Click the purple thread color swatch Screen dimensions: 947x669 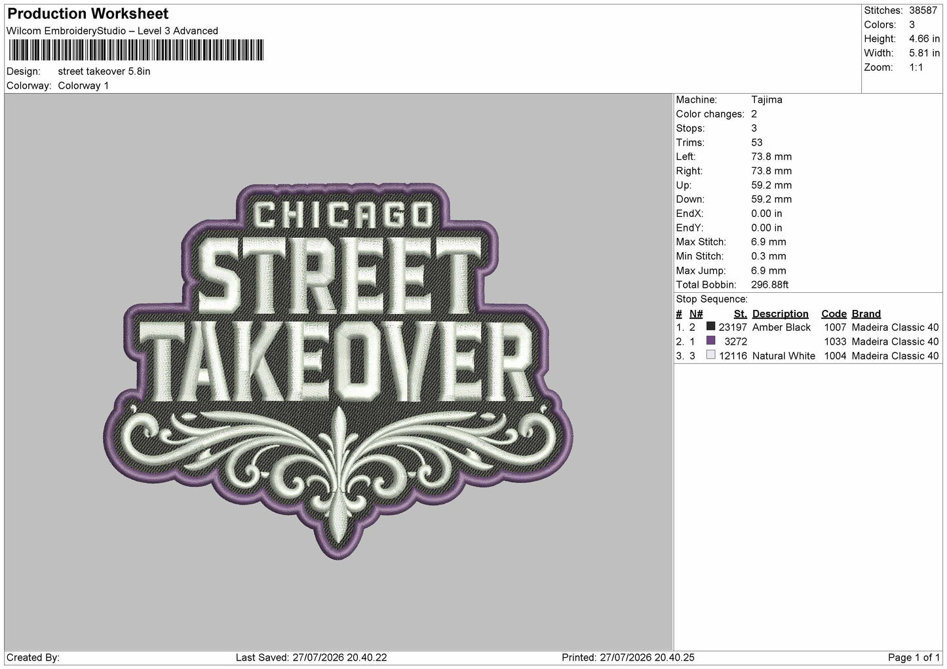711,341
